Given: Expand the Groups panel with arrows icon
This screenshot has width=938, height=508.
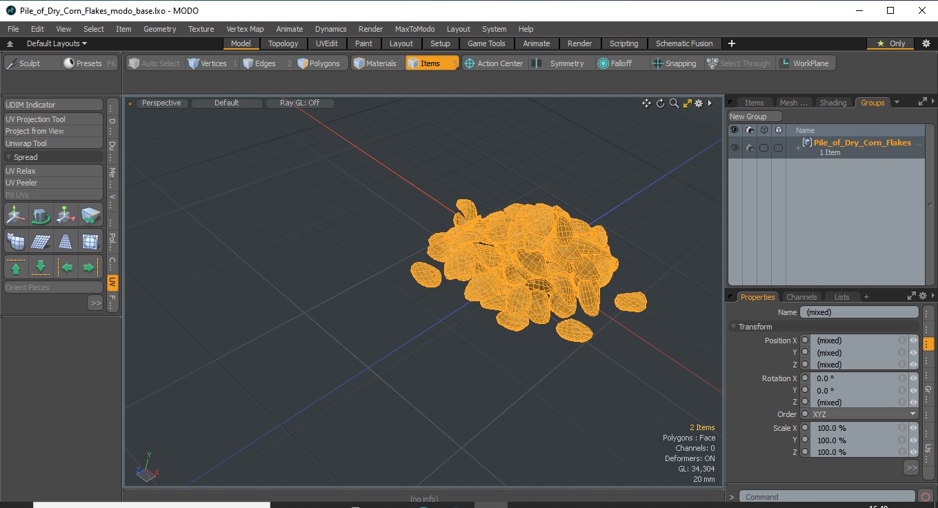Looking at the screenshot, I should point(922,102).
